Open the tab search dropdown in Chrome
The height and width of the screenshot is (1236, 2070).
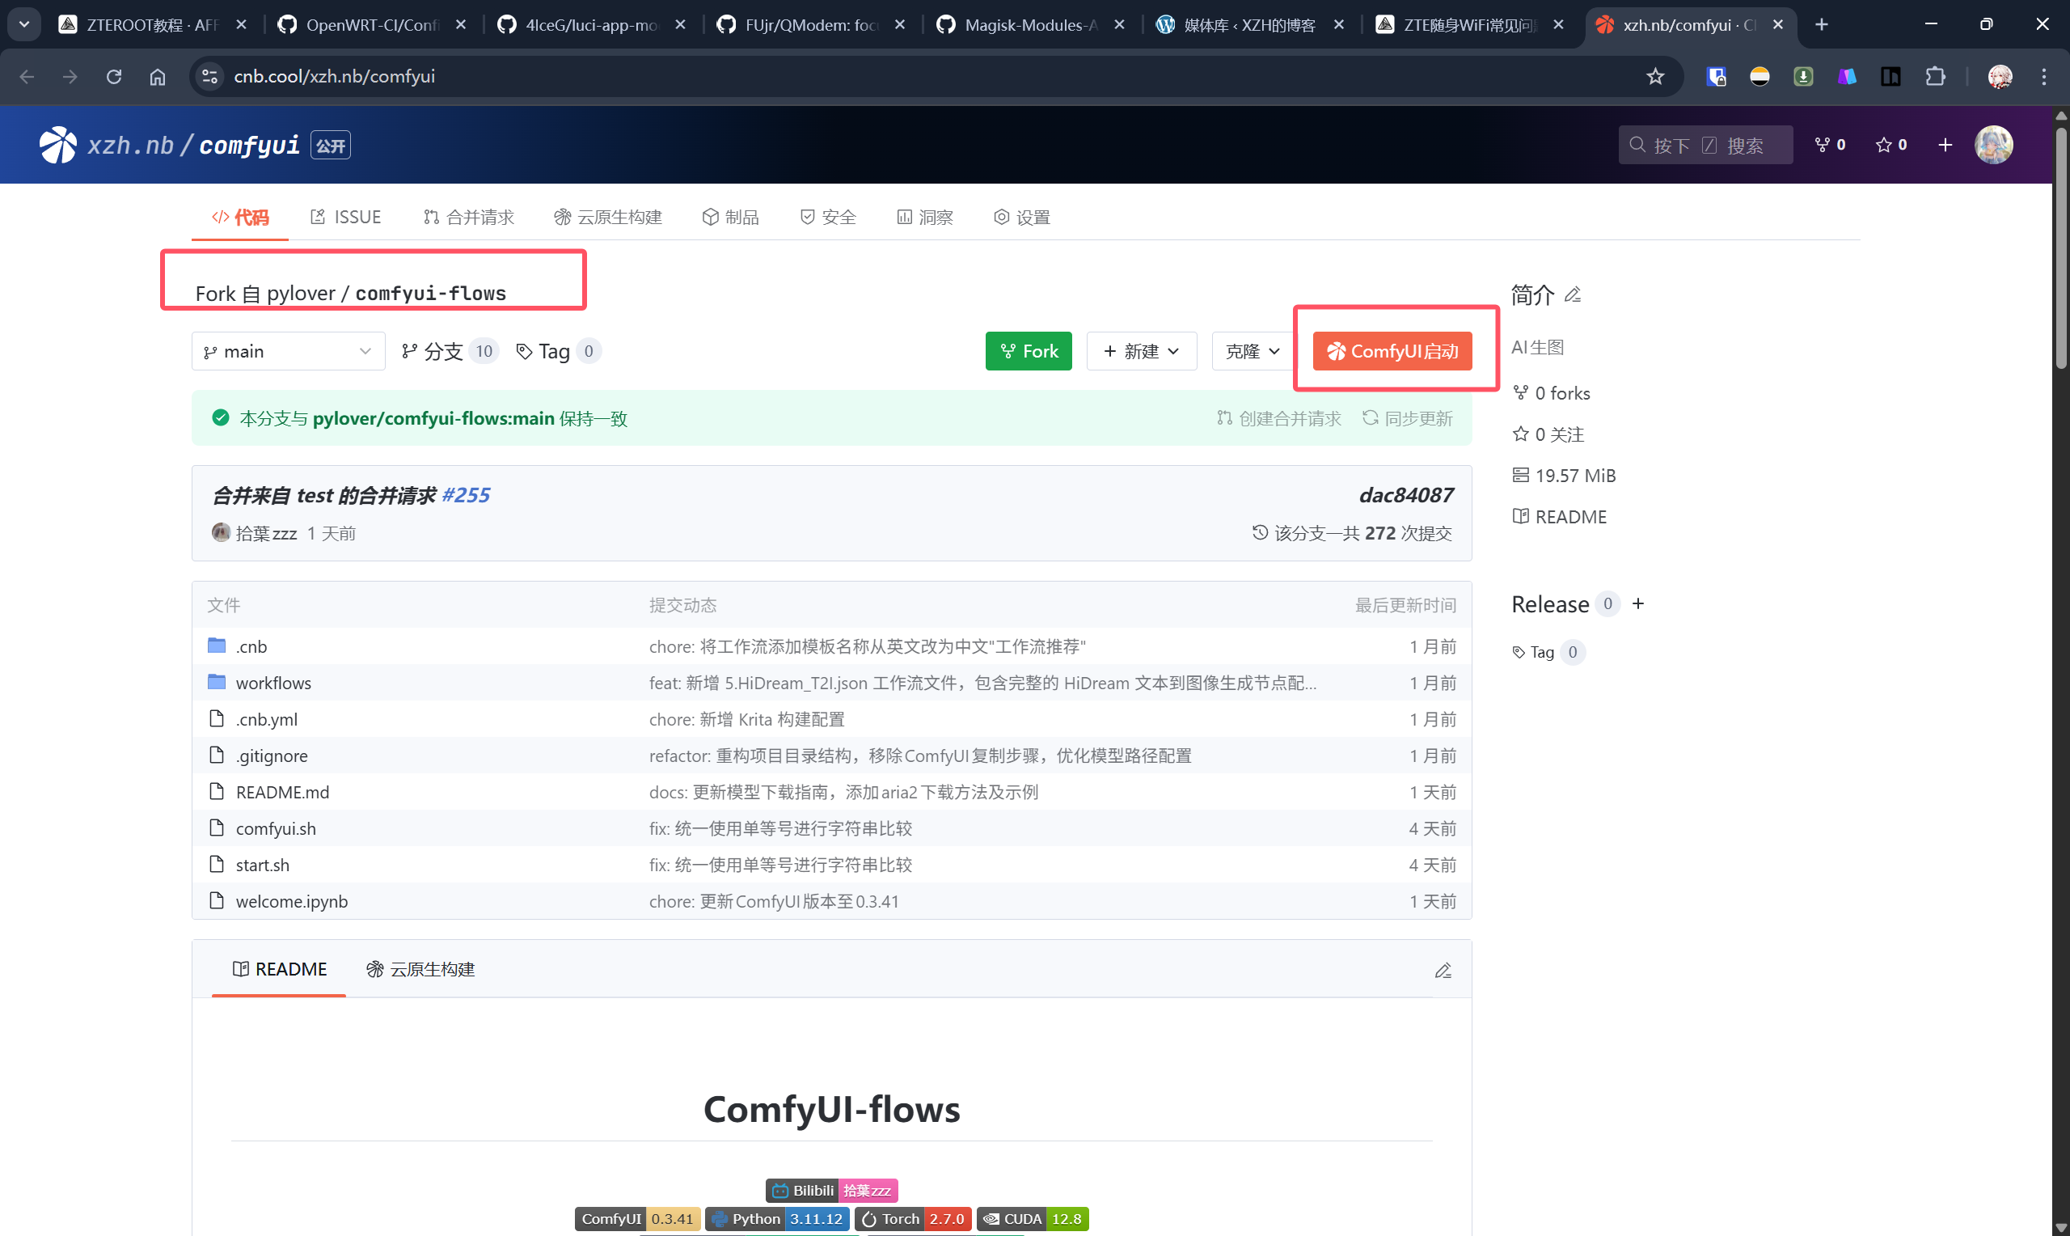click(x=24, y=25)
